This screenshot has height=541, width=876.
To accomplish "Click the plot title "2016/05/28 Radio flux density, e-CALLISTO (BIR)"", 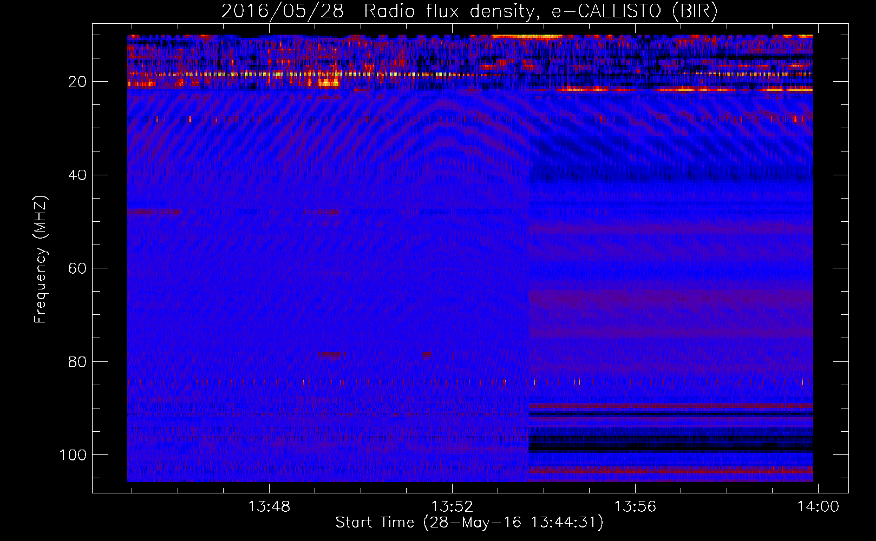I will 469,11.
